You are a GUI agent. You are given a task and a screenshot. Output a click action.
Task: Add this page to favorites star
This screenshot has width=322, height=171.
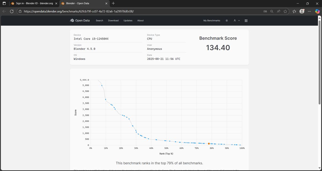coord(285,12)
